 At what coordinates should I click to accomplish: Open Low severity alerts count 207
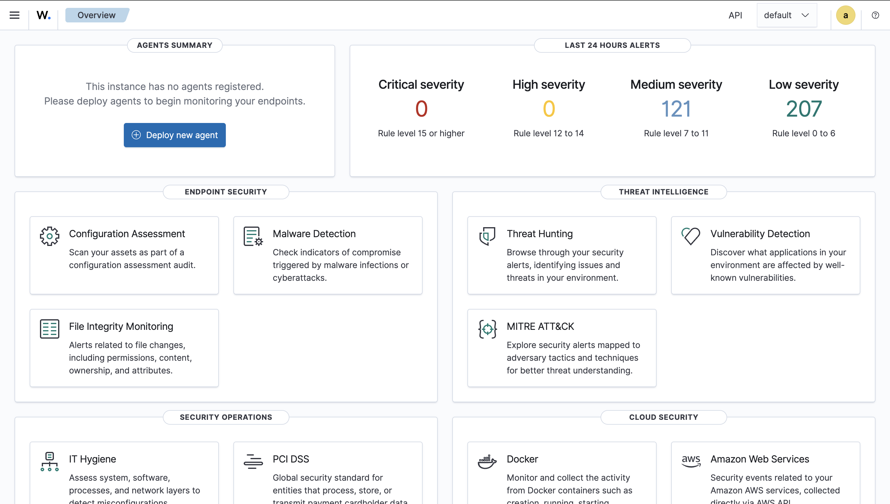[803, 108]
